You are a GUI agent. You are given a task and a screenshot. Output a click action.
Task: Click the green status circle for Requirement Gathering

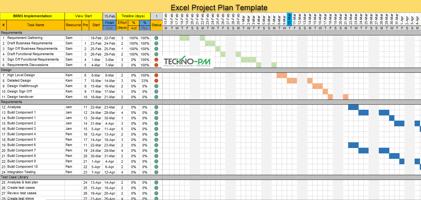156,38
